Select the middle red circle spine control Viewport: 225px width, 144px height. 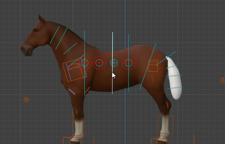tap(99, 63)
